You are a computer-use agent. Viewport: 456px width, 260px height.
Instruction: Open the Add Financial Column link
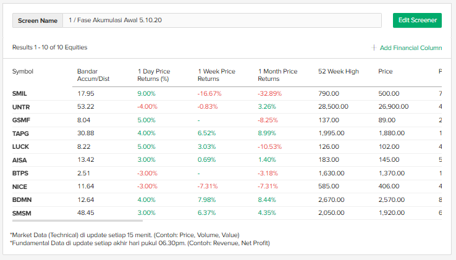coord(410,48)
